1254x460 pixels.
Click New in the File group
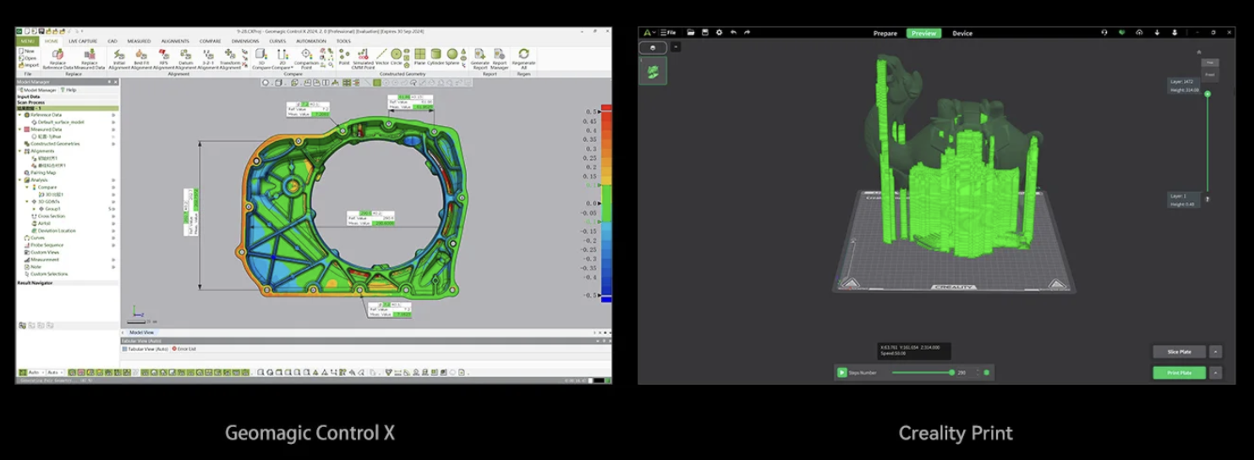26,51
